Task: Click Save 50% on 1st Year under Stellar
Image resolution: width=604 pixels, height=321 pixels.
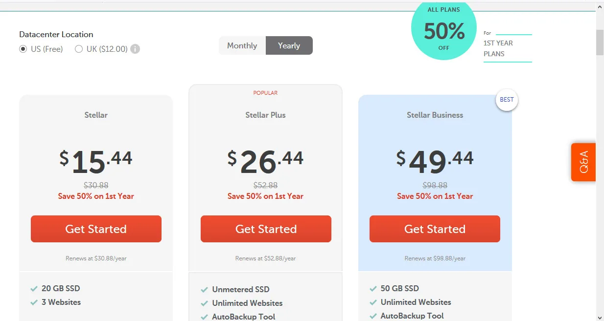Action: (x=96, y=196)
